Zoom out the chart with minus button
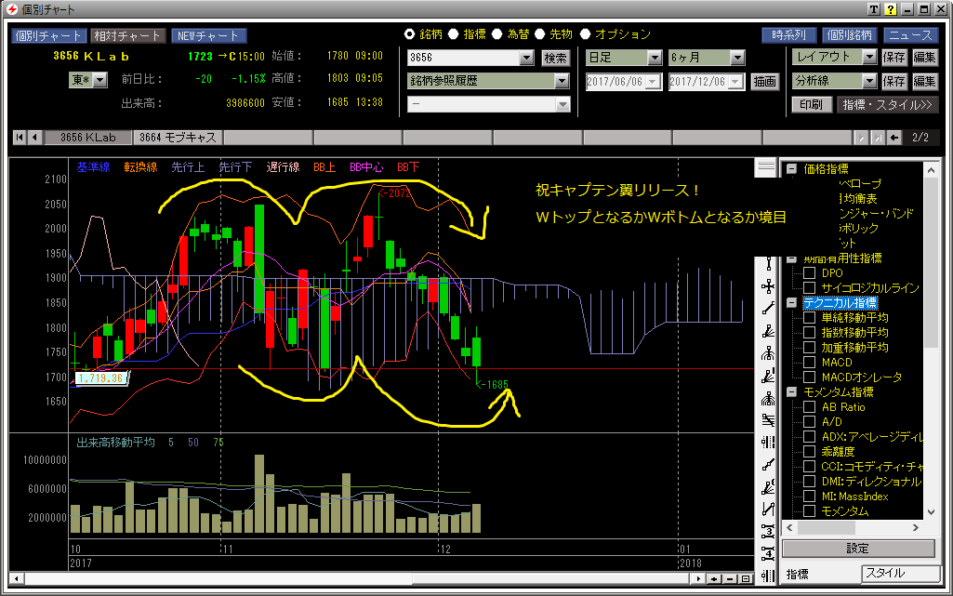Screen dimensions: 953x596 click(730, 579)
